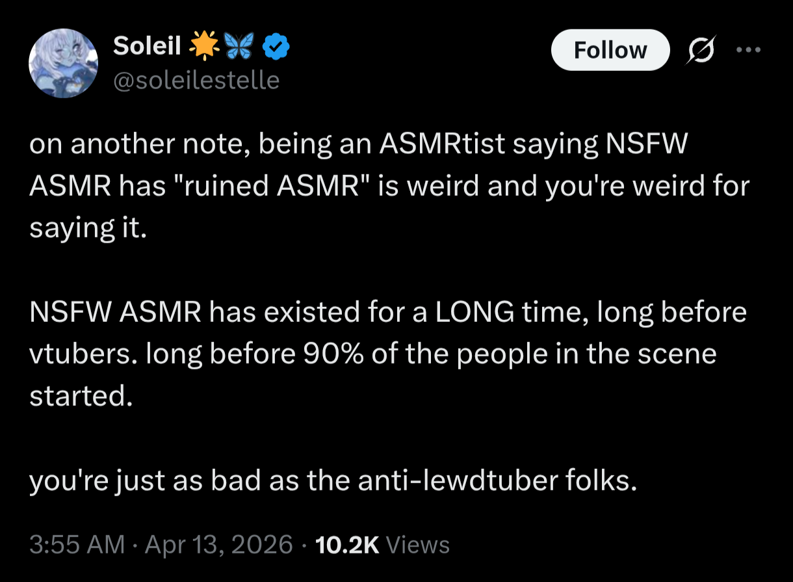The height and width of the screenshot is (582, 793).
Task: Click the word Views in post footer
Action: [417, 544]
